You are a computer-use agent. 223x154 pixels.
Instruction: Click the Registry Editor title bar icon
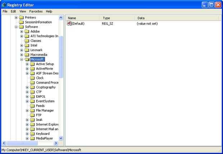(x=4, y=5)
